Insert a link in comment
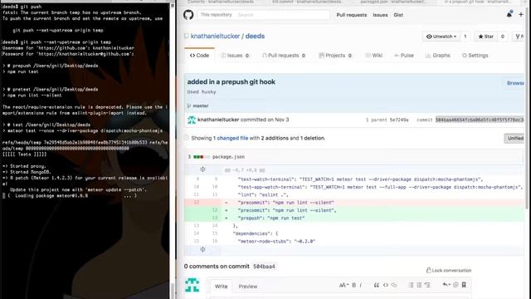 pyautogui.click(x=394, y=285)
